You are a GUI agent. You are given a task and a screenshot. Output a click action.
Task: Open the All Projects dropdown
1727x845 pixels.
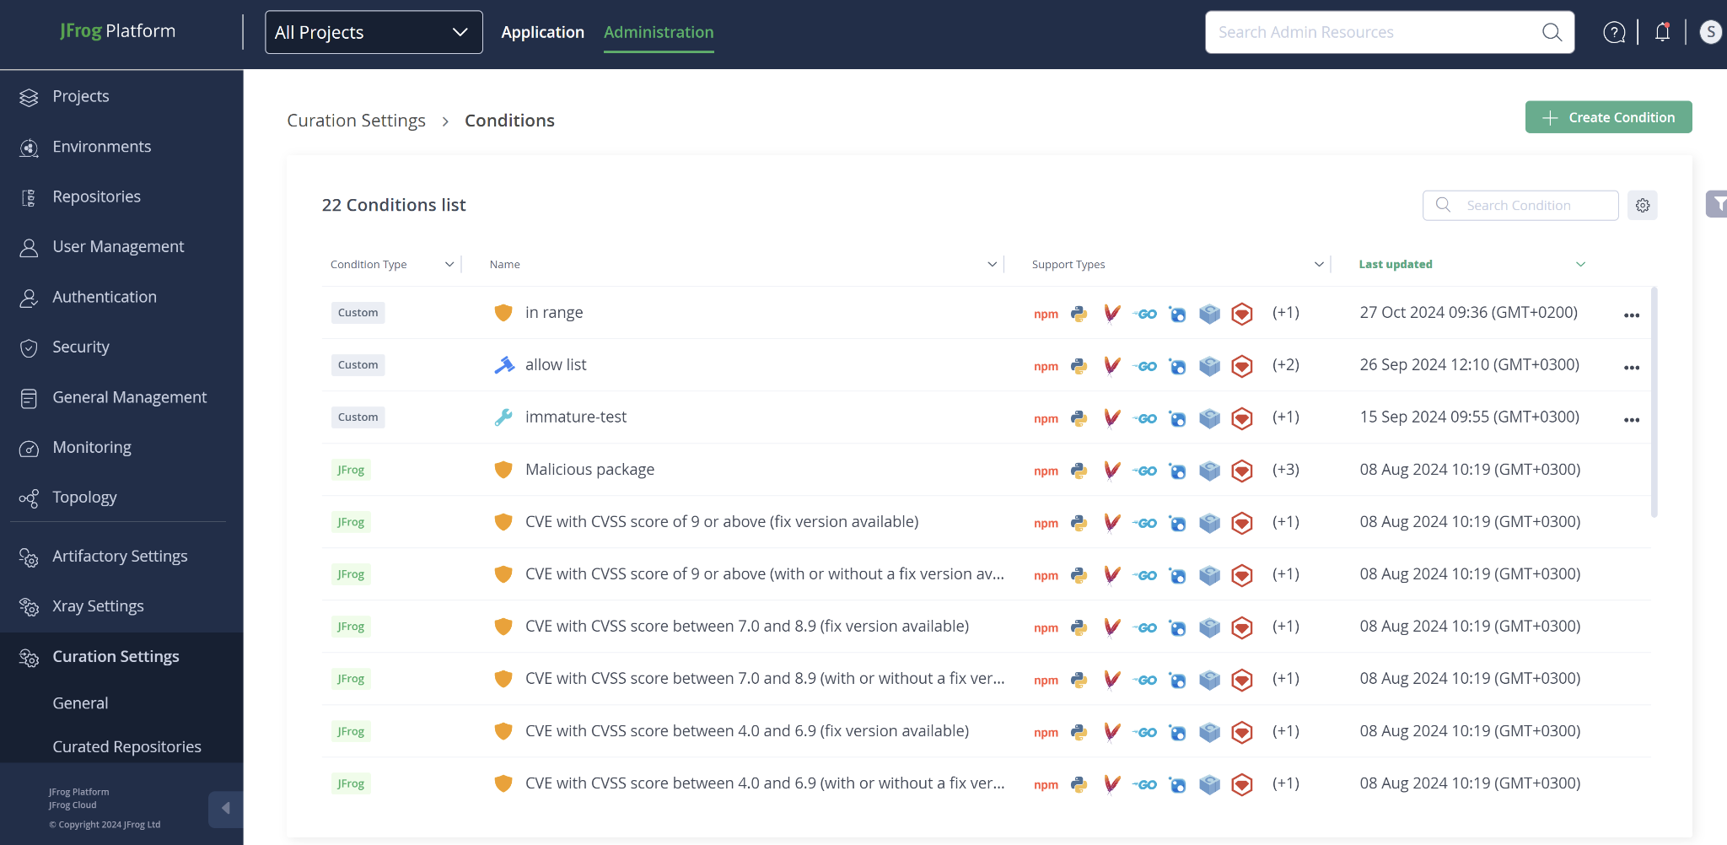pyautogui.click(x=374, y=32)
